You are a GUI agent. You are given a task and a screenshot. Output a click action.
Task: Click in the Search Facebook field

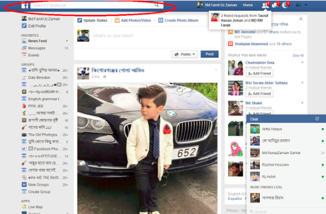point(91,5)
